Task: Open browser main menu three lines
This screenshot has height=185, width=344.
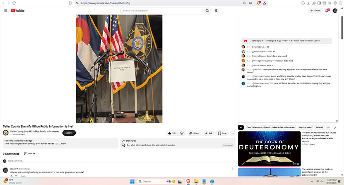Action: 341,3
